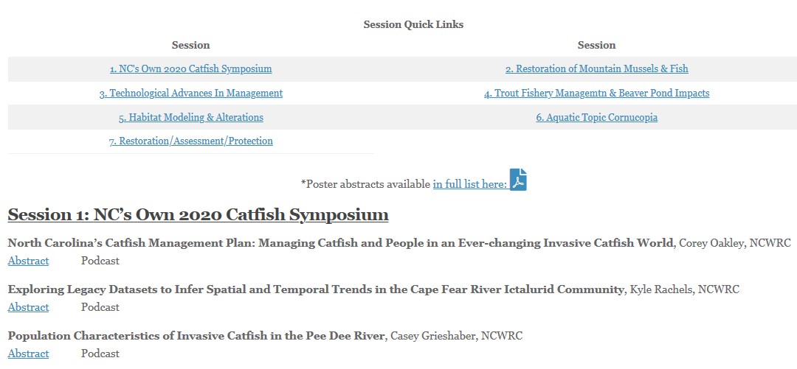This screenshot has height=369, width=797.
Task: Go to Restoration of Mountain Mussels & Fish
Action: [x=597, y=68]
